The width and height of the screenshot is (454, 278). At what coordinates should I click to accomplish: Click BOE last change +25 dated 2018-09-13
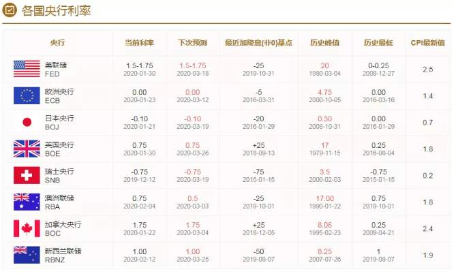pos(258,149)
